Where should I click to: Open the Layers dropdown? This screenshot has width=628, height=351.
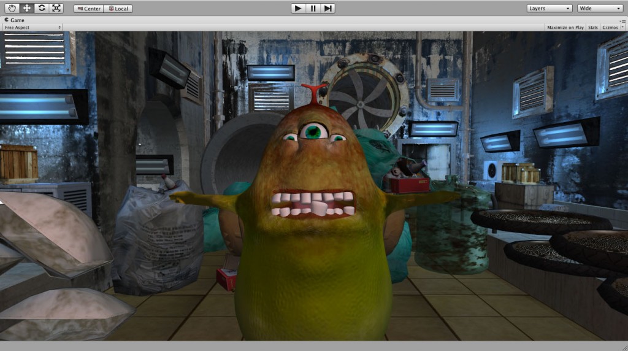click(x=549, y=9)
